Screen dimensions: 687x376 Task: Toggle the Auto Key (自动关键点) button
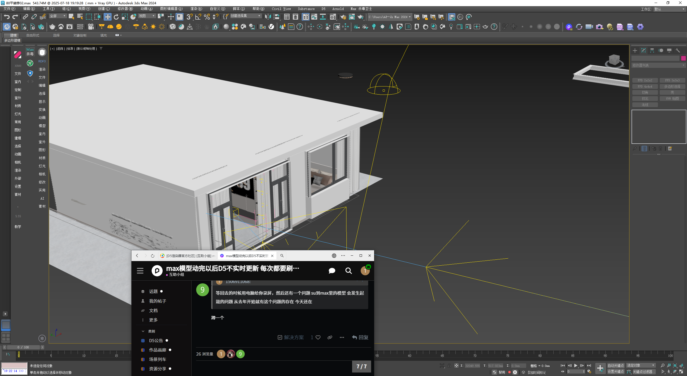pos(616,366)
